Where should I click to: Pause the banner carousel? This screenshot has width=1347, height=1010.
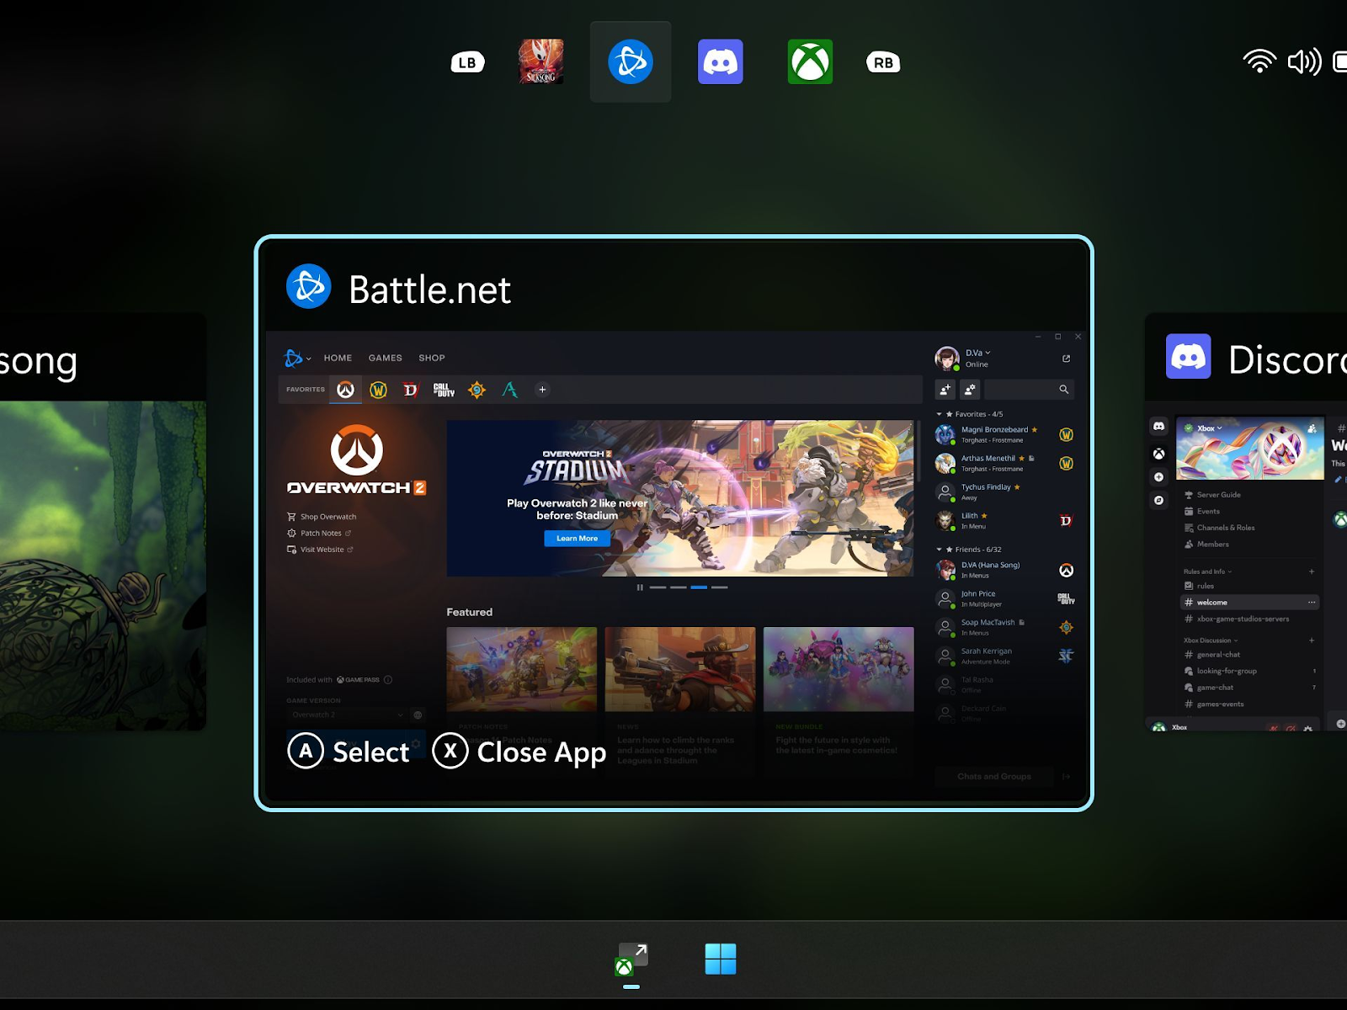coord(640,587)
